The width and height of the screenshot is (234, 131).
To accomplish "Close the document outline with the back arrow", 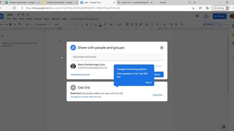I will (x=3, y=36).
